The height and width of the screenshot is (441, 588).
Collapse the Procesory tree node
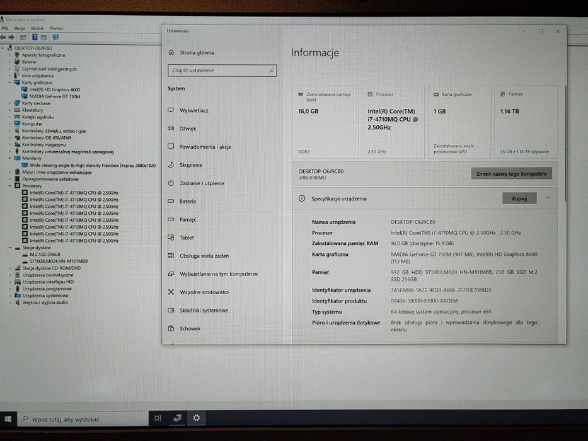pos(9,186)
